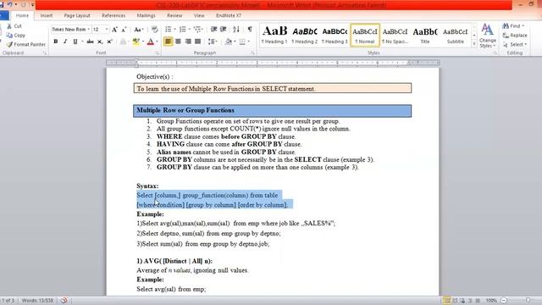This screenshot has height=305, width=542.
Task: Click the Line Spacing icon
Action: coord(211,42)
